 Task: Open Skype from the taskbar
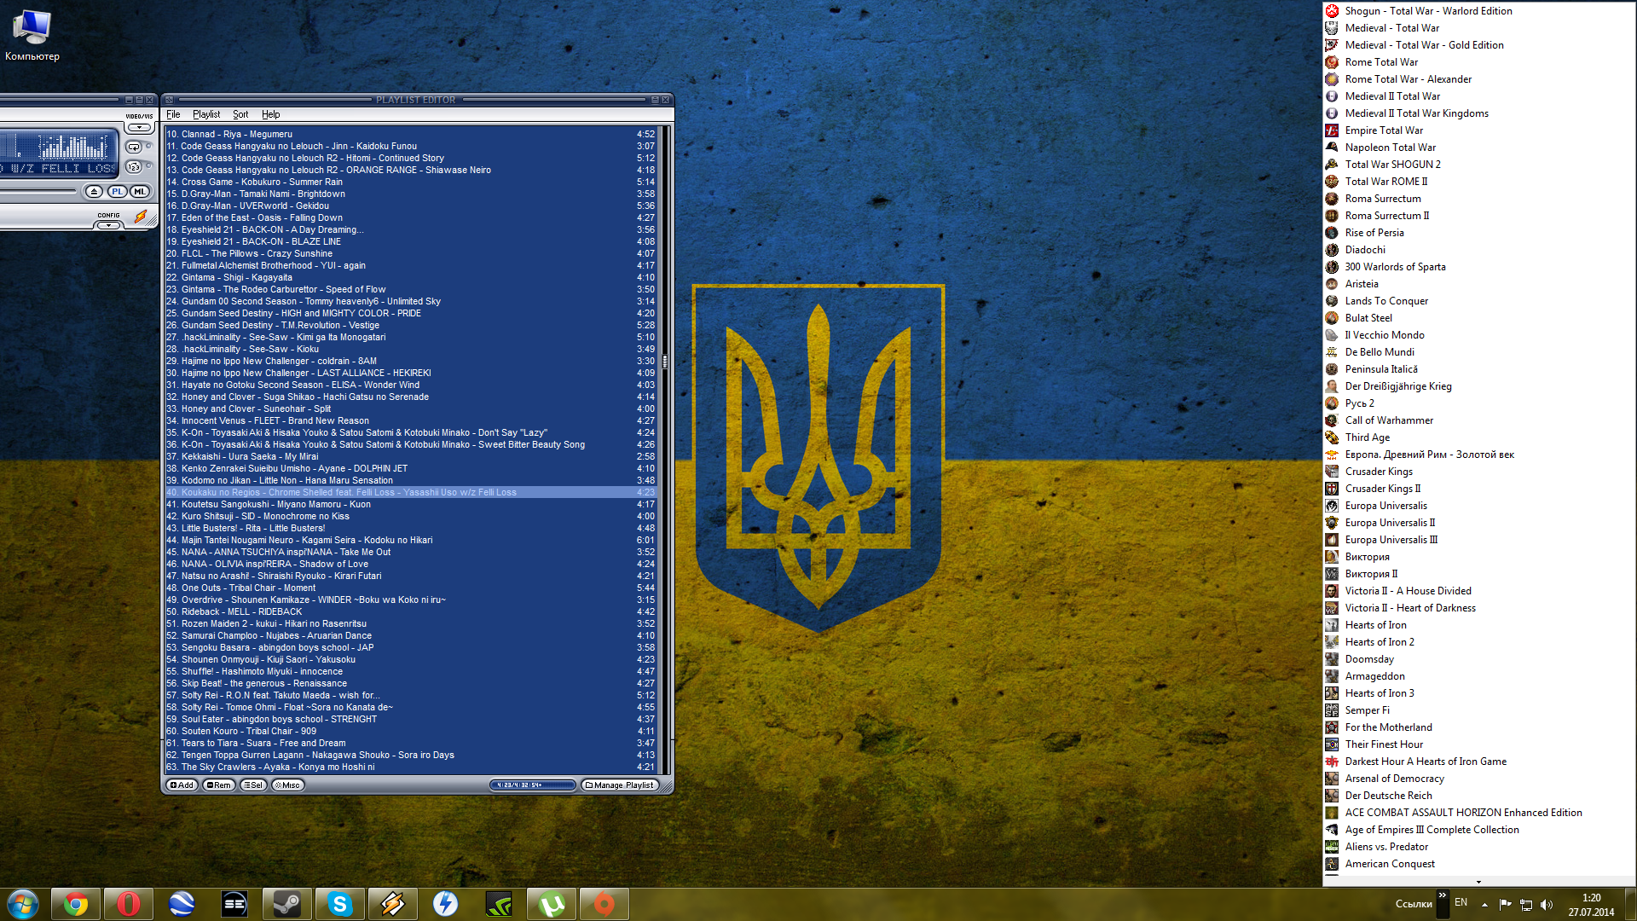pyautogui.click(x=339, y=904)
